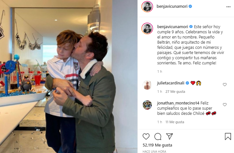Viewport: 234px width, 153px height.
Task: Save the post with the bookmark icon
Action: [x=228, y=137]
